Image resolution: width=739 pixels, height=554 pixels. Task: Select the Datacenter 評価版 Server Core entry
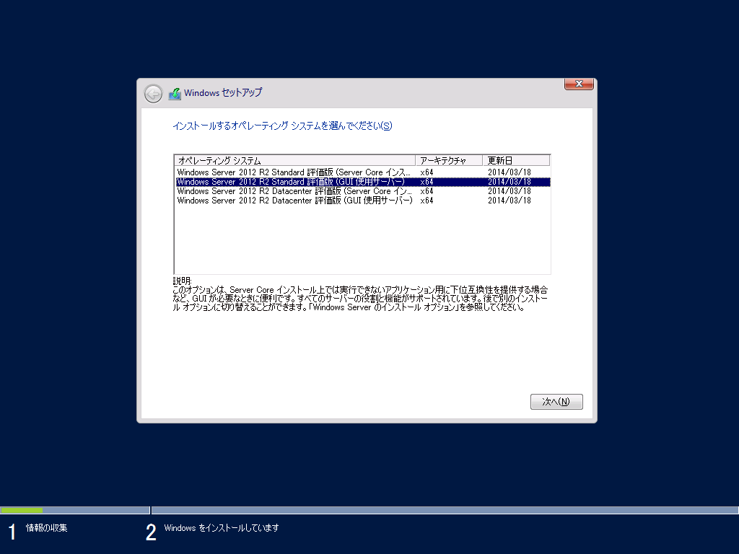(289, 191)
